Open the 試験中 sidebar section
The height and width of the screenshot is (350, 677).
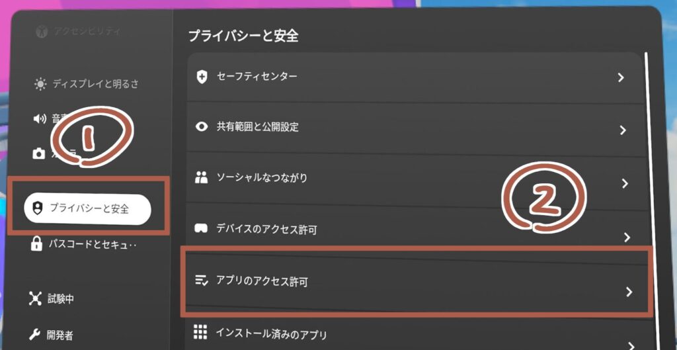(x=60, y=298)
